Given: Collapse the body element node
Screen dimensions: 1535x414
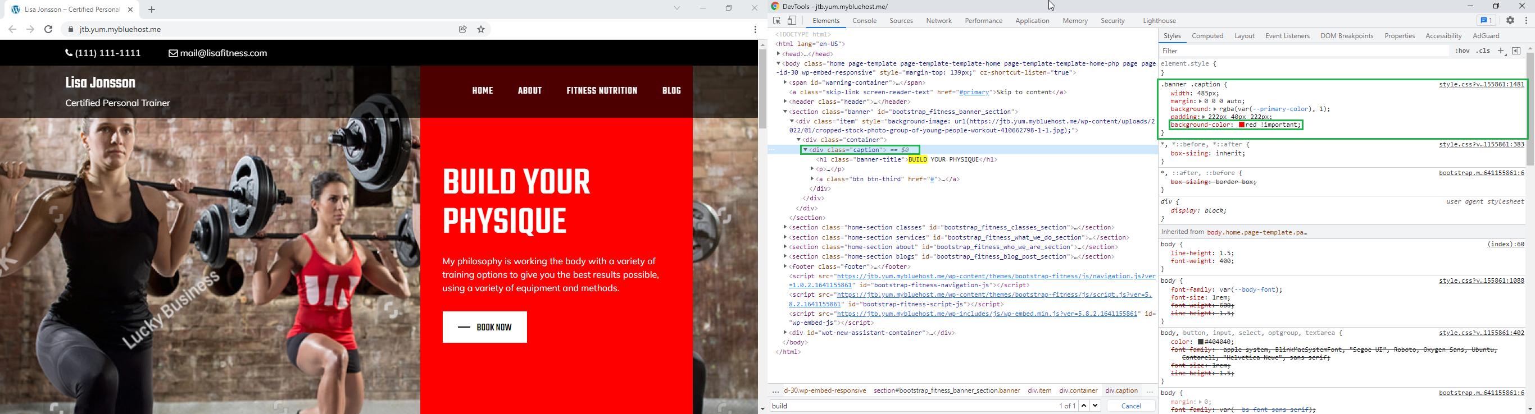Looking at the screenshot, I should [779, 63].
